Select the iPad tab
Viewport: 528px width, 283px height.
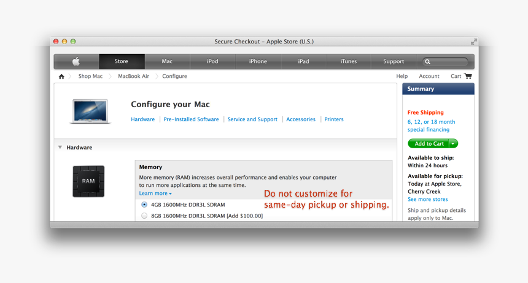pyautogui.click(x=303, y=61)
